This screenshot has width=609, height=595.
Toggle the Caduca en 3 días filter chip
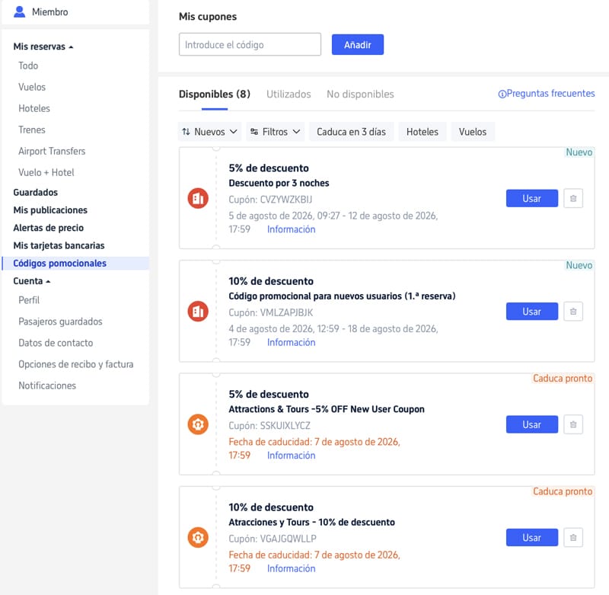click(x=351, y=132)
